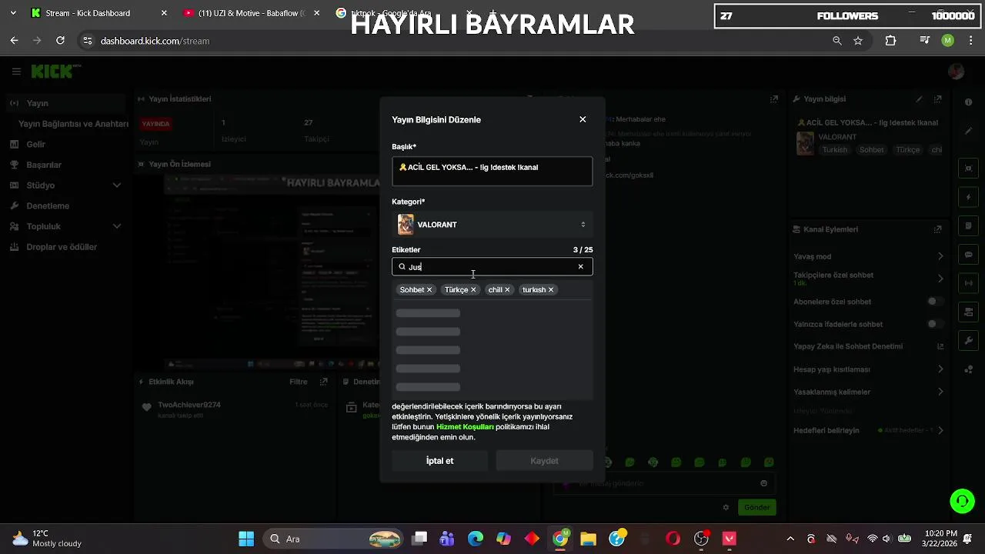The image size is (985, 554).
Task: Remove the Türkçe tag chip
Action: tap(473, 290)
